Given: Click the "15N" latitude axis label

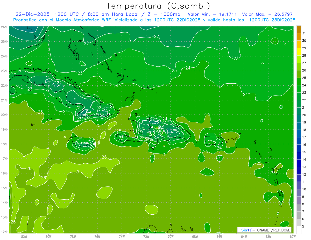Looking at the screenshot, I should point(4,188).
